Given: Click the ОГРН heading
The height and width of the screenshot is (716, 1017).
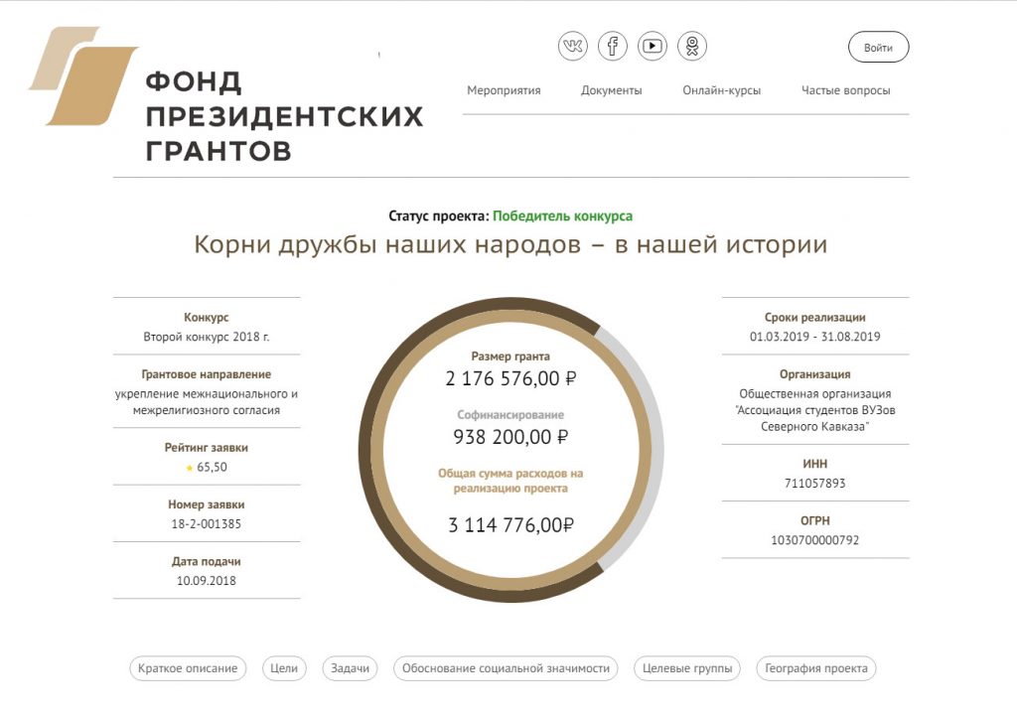Looking at the screenshot, I should click(x=815, y=520).
